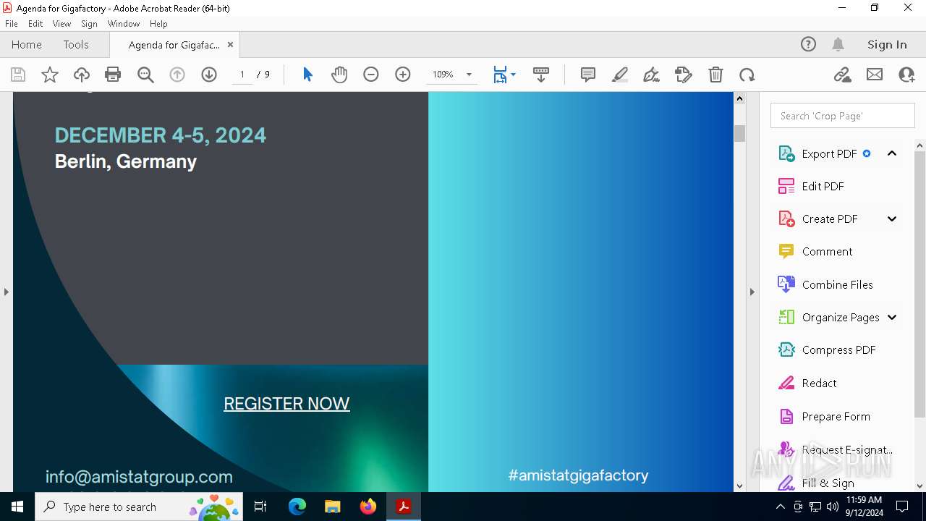Image resolution: width=926 pixels, height=521 pixels.
Task: Open the fit page options dropdown arrow
Action: 513,75
